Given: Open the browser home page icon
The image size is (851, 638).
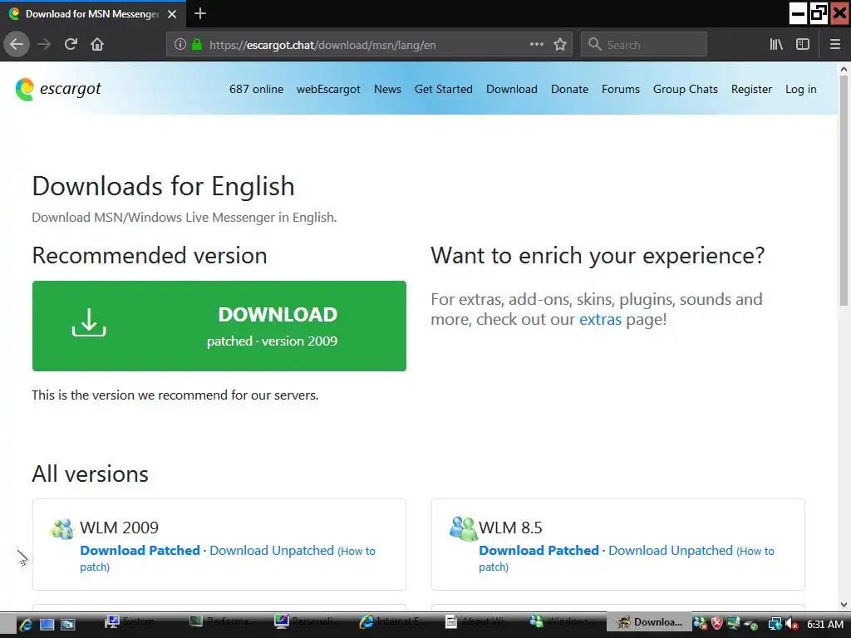Looking at the screenshot, I should [x=97, y=45].
